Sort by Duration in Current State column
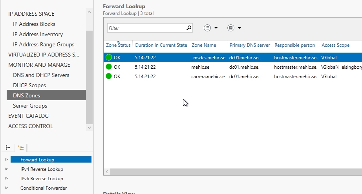This screenshot has height=194, width=362. [161, 45]
